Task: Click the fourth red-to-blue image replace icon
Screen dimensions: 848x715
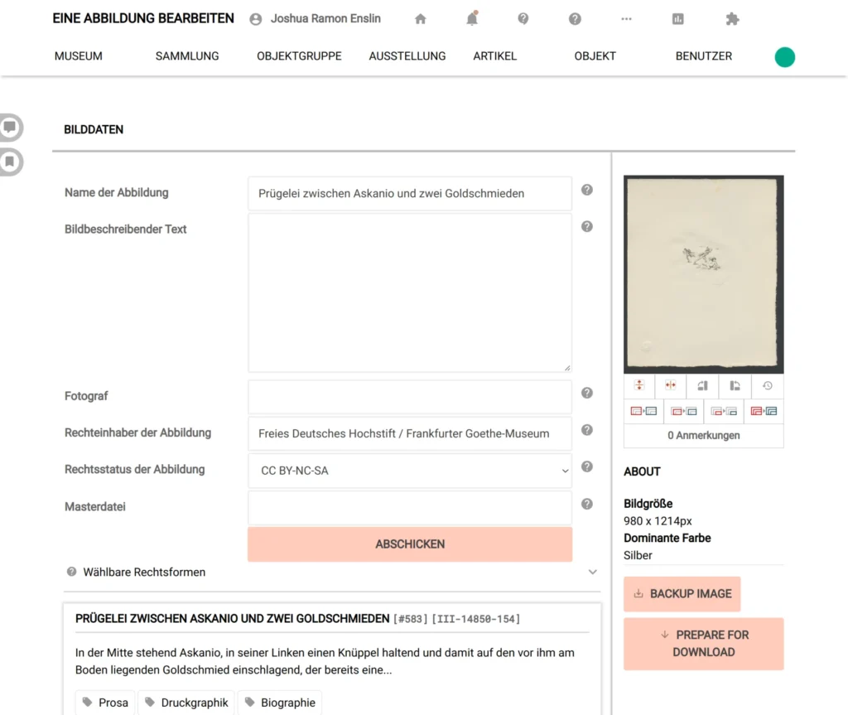Action: 764,412
